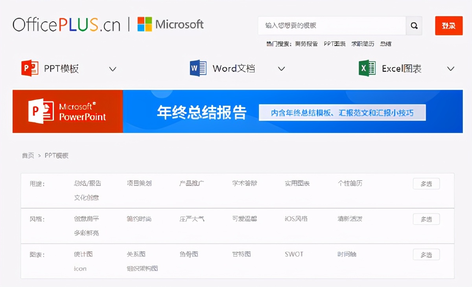Go to 首页 via the breadcrumb link

[x=28, y=155]
